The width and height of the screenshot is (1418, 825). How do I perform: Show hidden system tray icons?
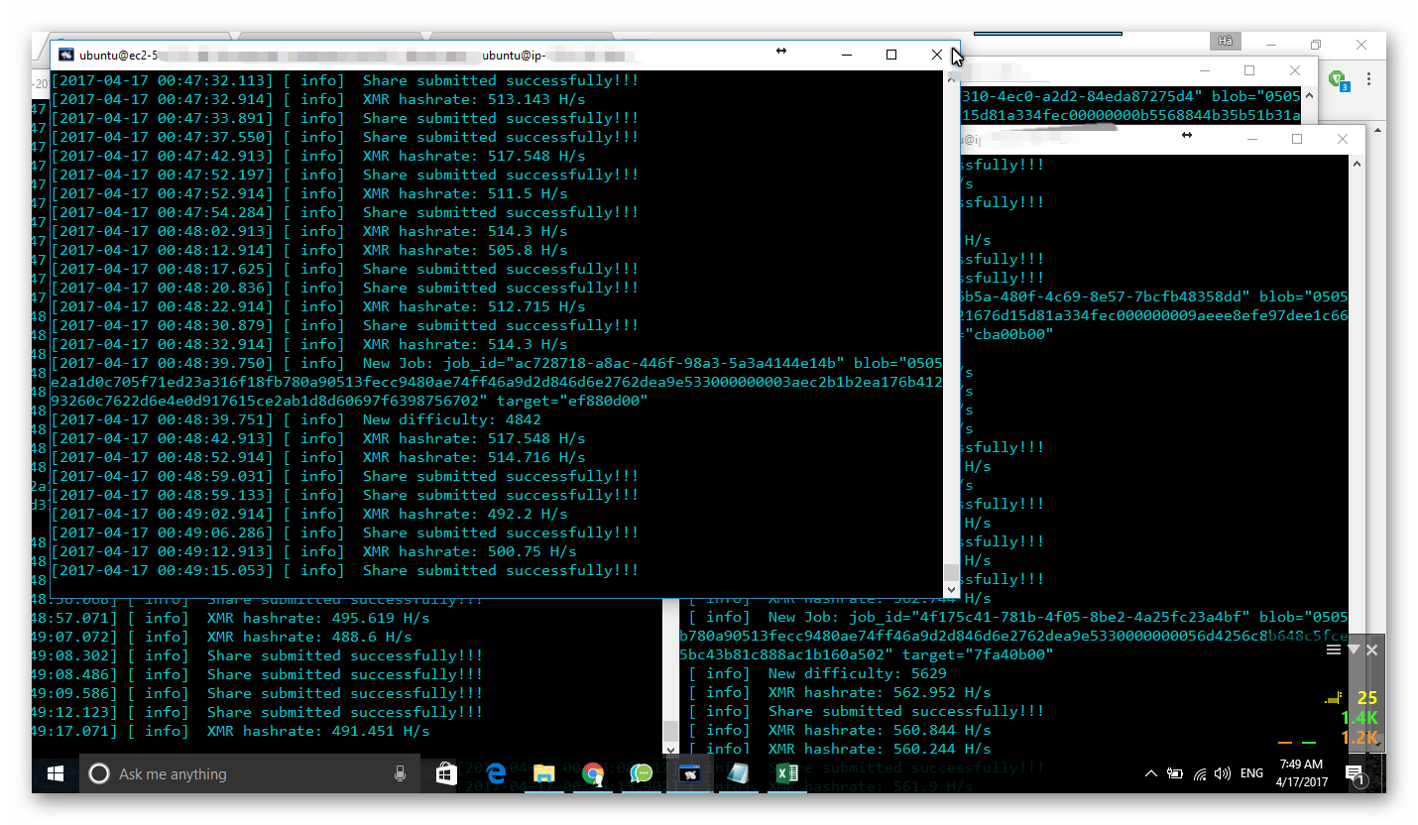tap(1150, 773)
